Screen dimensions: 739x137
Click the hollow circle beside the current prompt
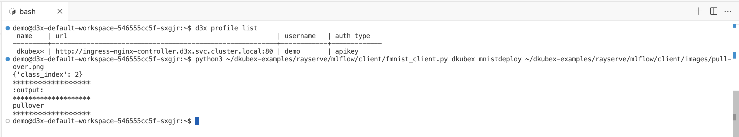[8, 121]
